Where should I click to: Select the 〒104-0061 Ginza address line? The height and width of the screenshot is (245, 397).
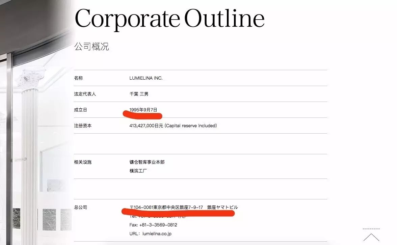184,207
